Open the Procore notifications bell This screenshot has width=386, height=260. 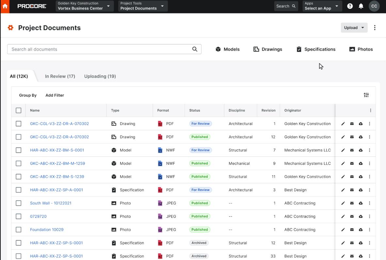(361, 6)
